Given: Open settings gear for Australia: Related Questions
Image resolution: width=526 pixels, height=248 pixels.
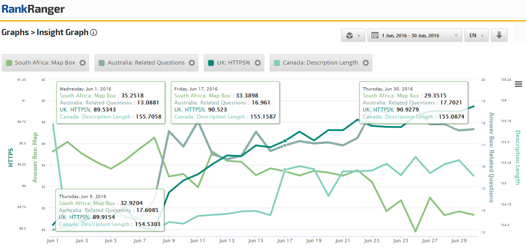Looking at the screenshot, I should [191, 63].
